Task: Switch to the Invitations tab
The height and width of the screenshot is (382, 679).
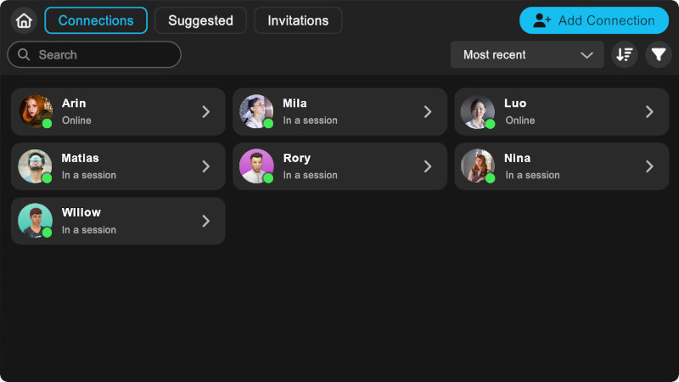Action: coord(298,20)
